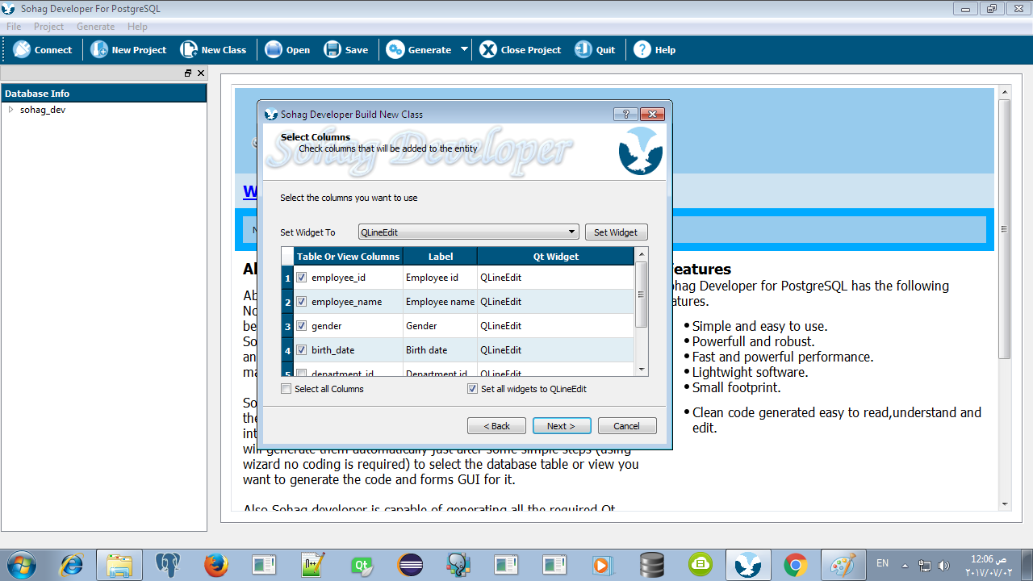Click the Open toolbar icon
The image size is (1033, 581).
[x=274, y=50]
